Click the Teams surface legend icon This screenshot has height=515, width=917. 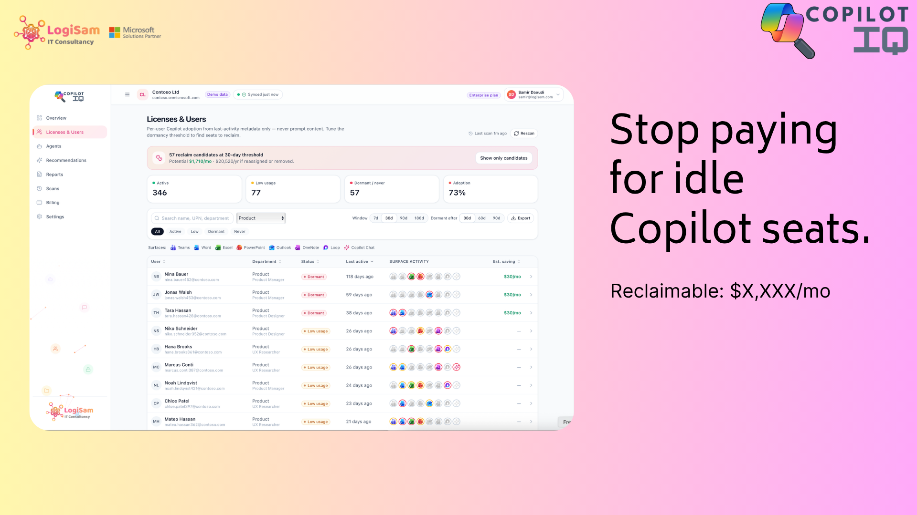(173, 247)
